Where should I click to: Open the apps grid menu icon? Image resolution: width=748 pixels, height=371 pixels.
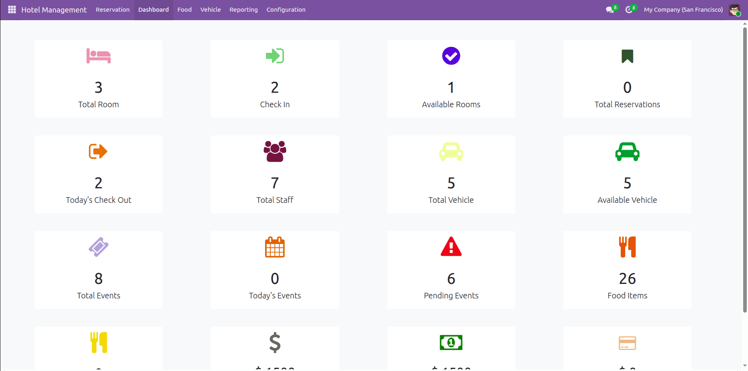tap(12, 9)
